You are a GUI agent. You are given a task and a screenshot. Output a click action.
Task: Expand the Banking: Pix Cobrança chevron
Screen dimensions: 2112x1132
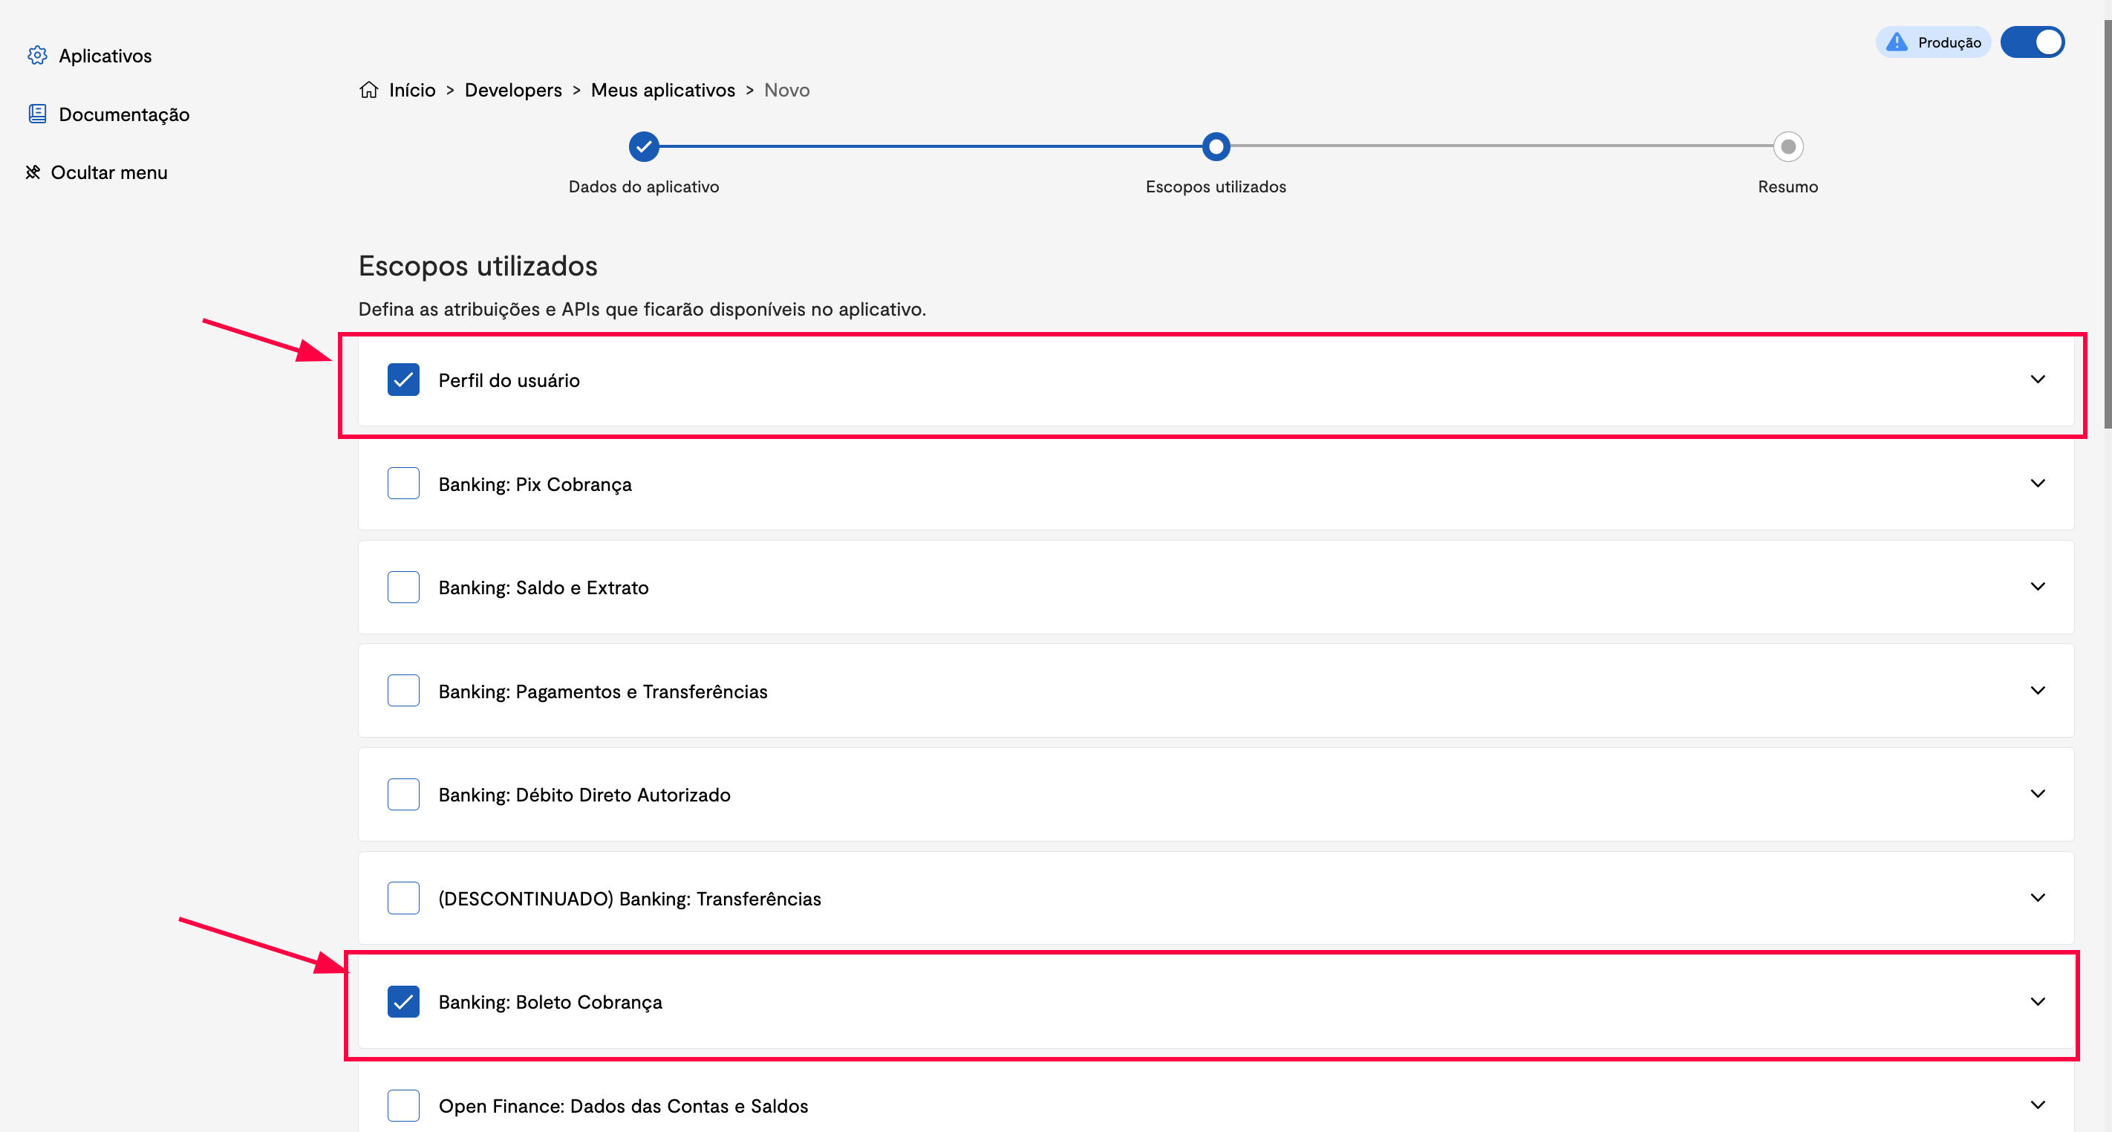click(2038, 483)
